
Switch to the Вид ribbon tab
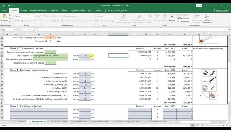tap(90, 10)
